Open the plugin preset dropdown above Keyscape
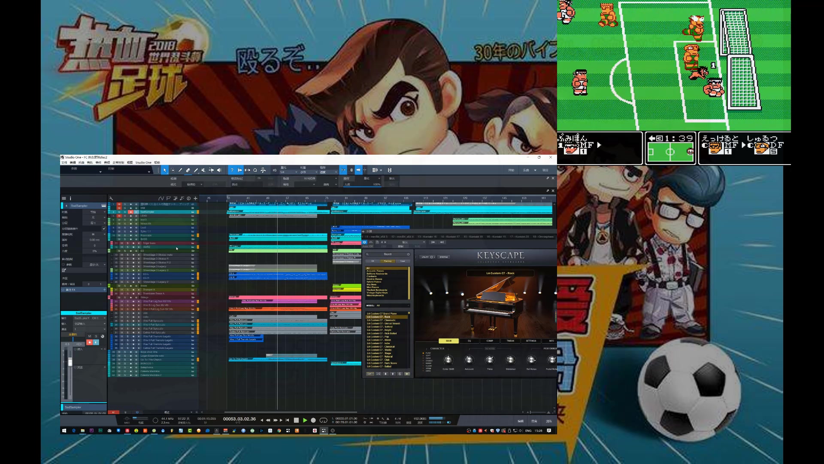Screen dimensions: 824x464 click(x=406, y=242)
